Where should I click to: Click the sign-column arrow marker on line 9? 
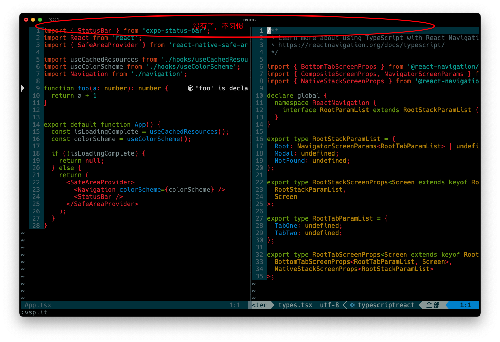tap(23, 88)
